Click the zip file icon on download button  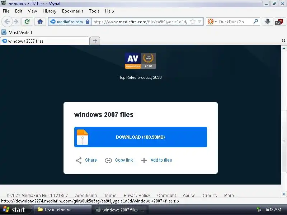point(83,137)
